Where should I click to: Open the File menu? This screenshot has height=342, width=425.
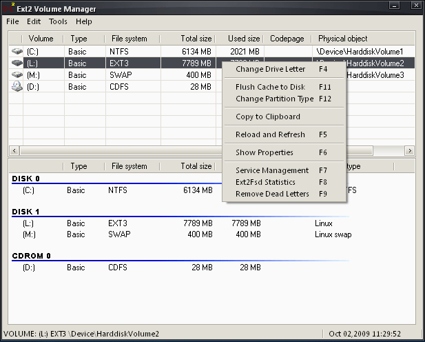tap(12, 21)
